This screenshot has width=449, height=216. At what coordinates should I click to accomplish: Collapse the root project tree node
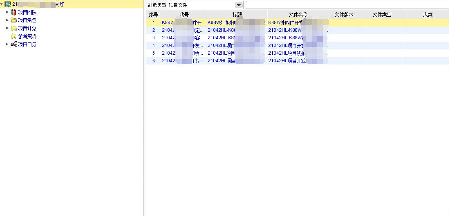(x=2, y=4)
